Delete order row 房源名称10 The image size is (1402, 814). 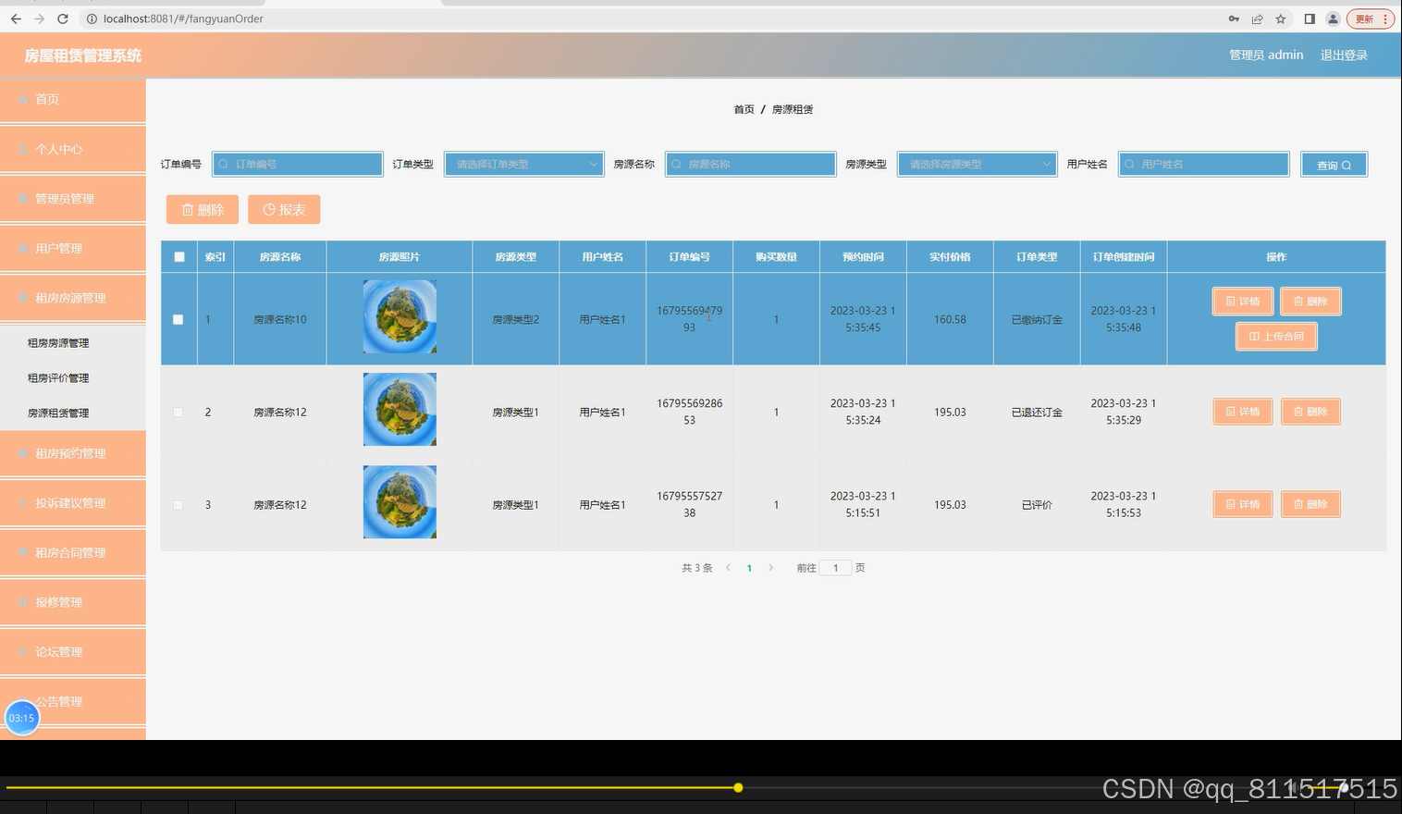pos(1310,302)
